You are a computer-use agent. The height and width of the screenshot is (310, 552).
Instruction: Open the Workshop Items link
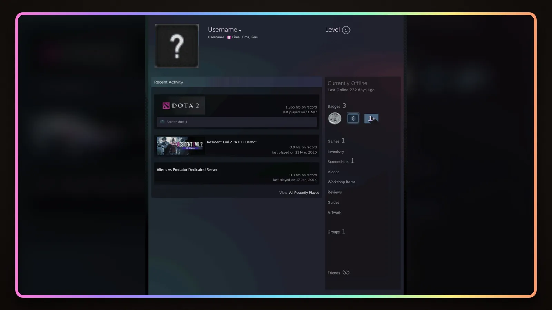tap(341, 182)
